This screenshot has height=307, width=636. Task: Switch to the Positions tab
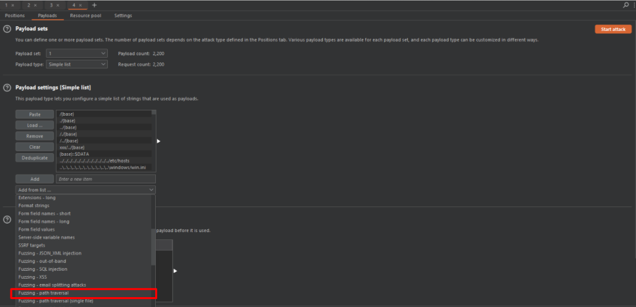[15, 15]
